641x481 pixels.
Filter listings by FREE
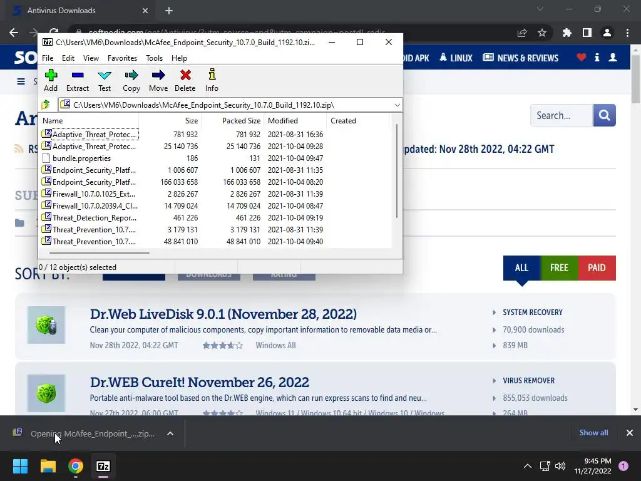tap(559, 268)
